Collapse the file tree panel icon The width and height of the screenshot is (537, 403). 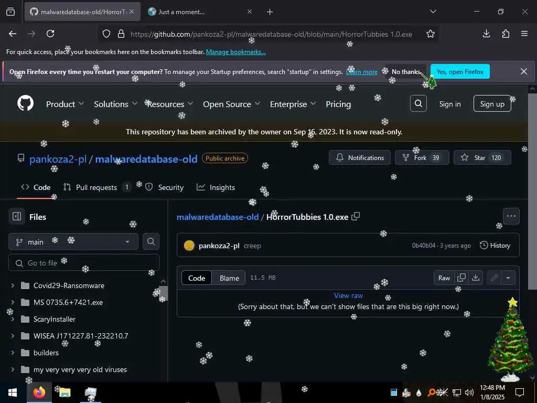click(x=17, y=217)
